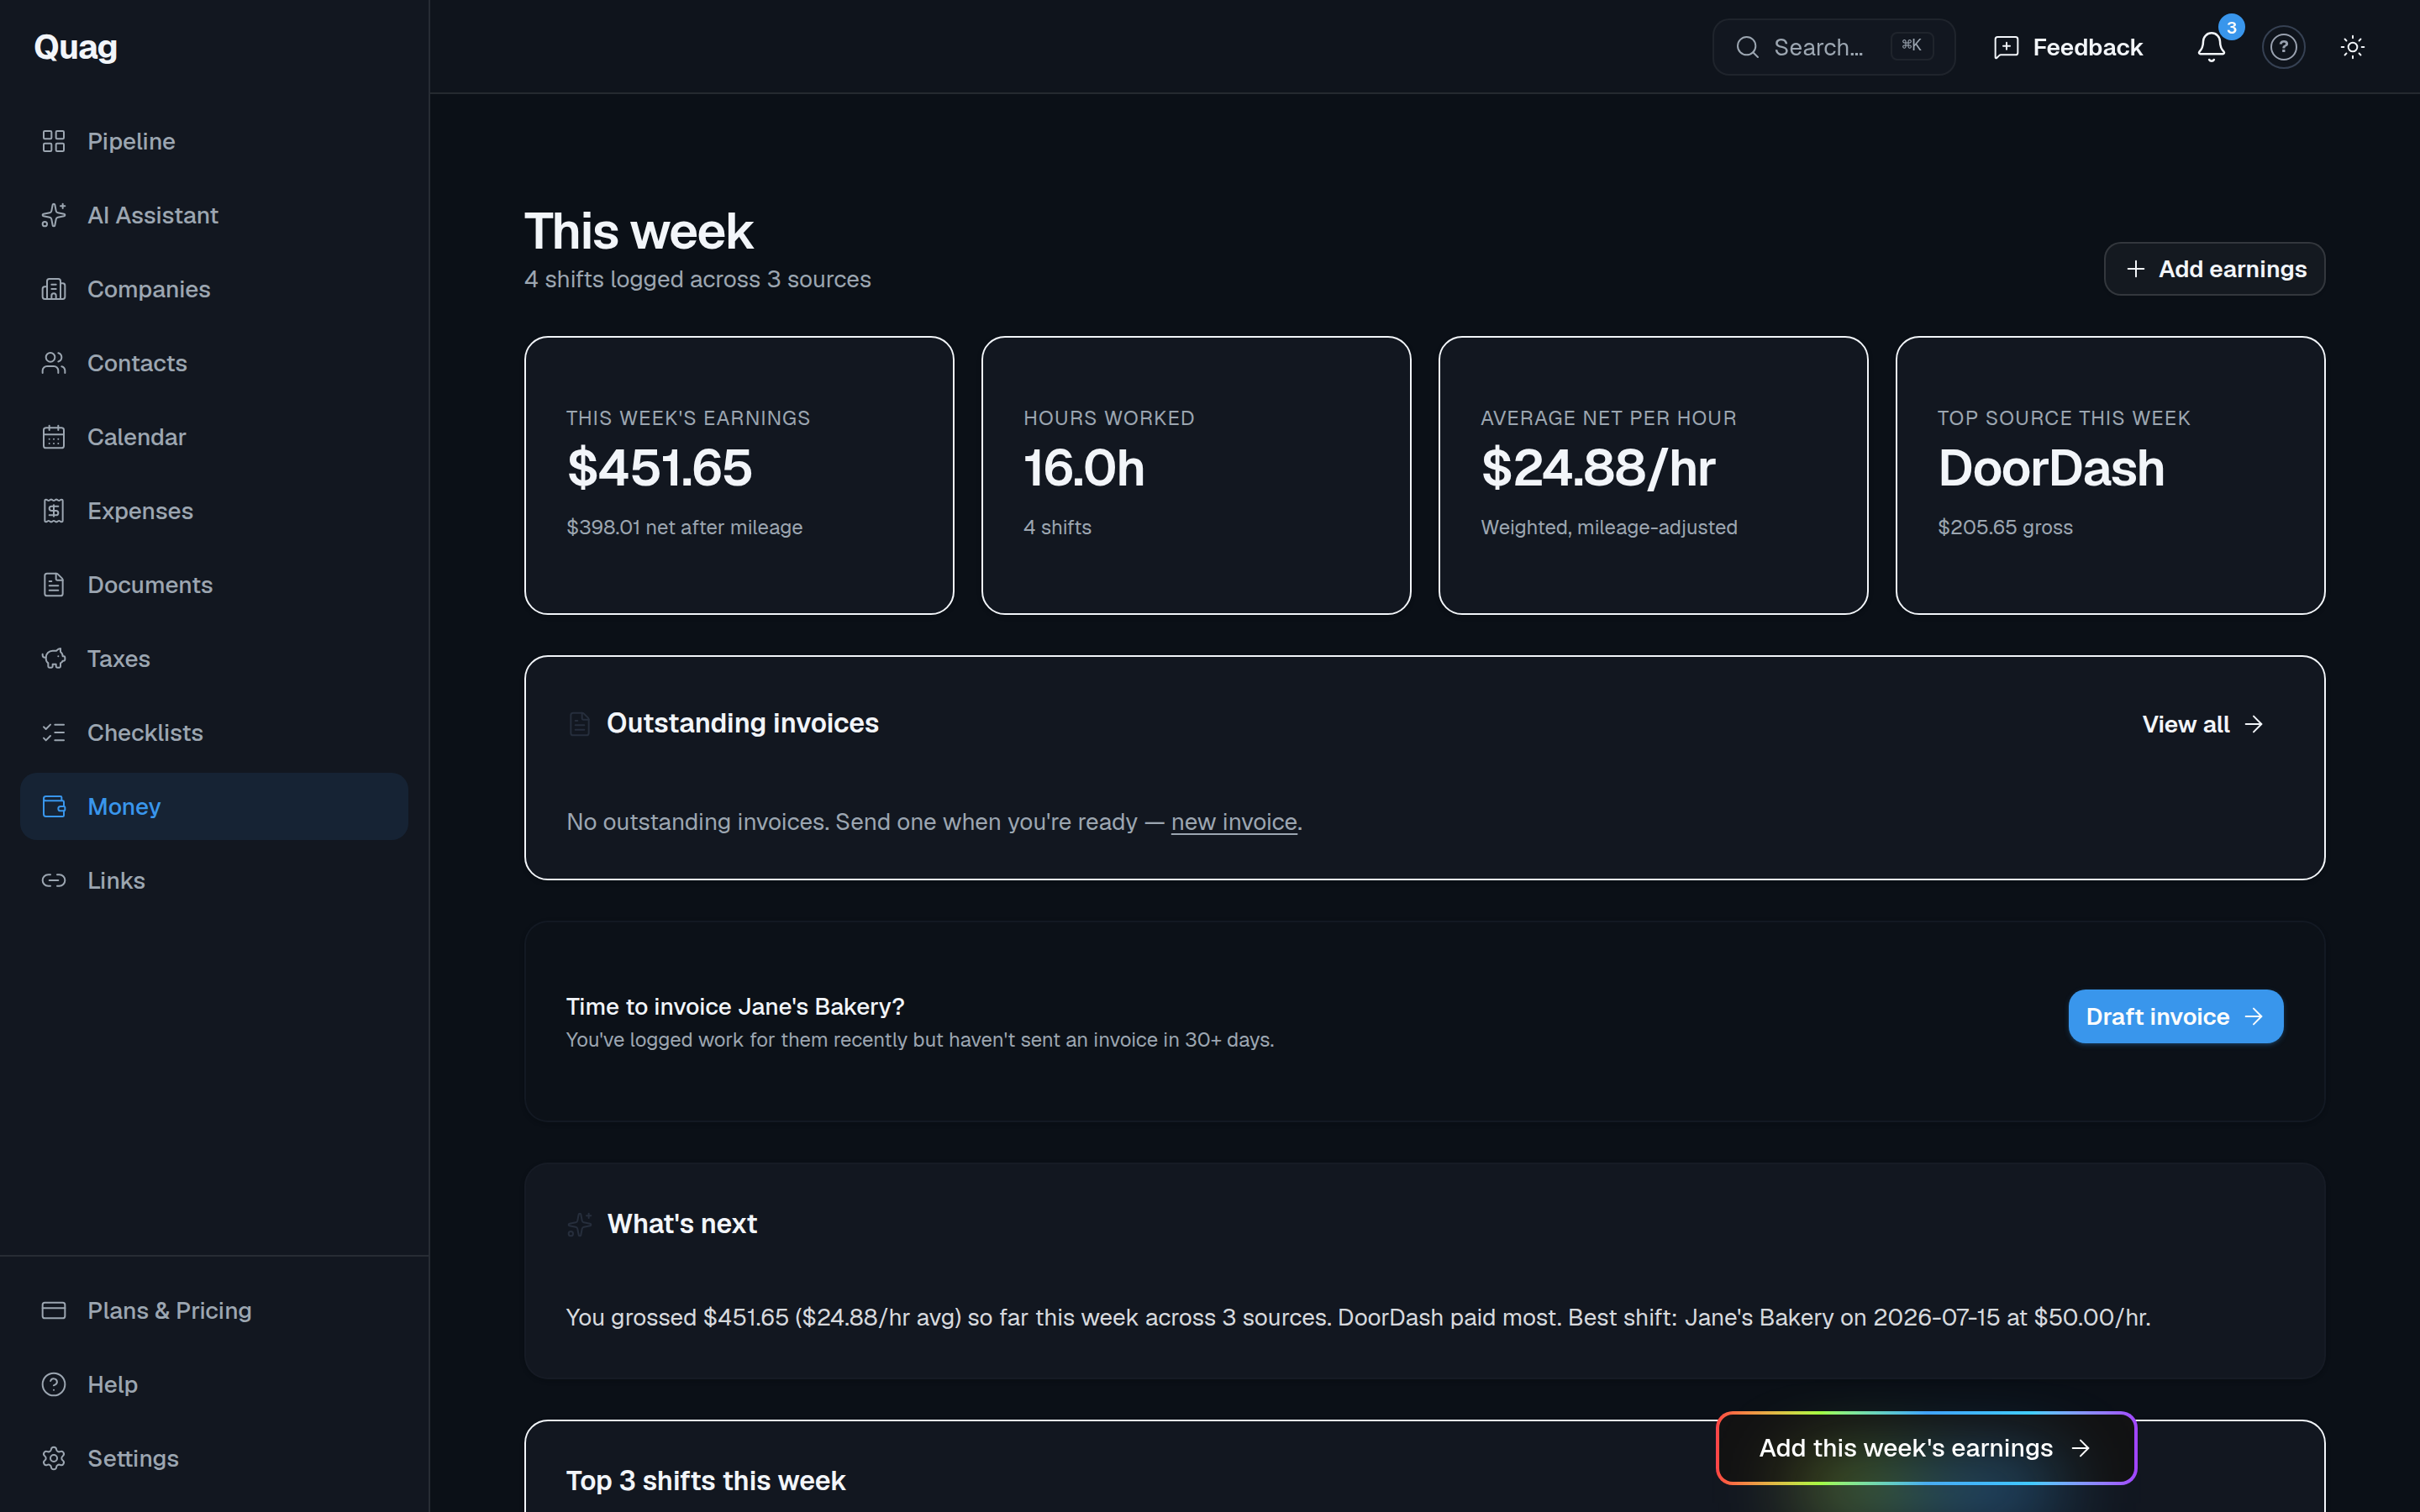Image resolution: width=2420 pixels, height=1512 pixels.
Task: Click the arrow beside View all
Action: 2254,724
